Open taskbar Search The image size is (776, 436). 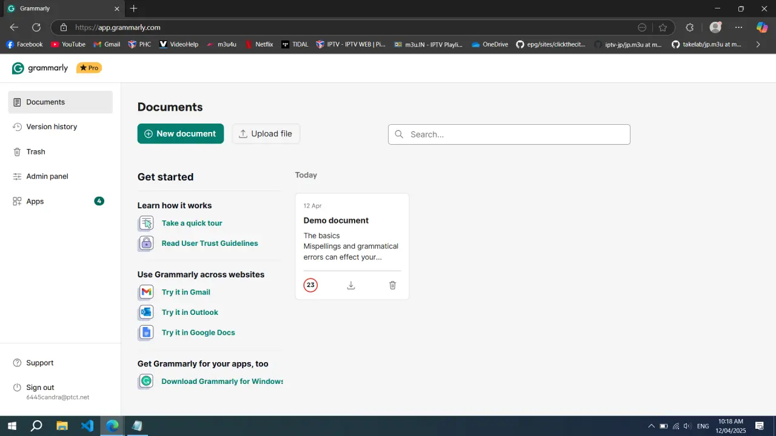[36, 426]
